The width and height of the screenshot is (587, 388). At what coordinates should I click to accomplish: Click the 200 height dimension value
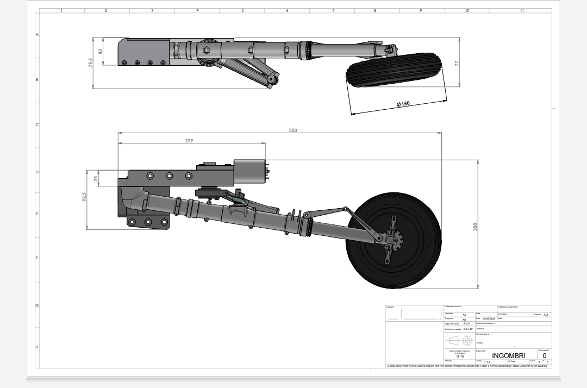pyautogui.click(x=476, y=227)
